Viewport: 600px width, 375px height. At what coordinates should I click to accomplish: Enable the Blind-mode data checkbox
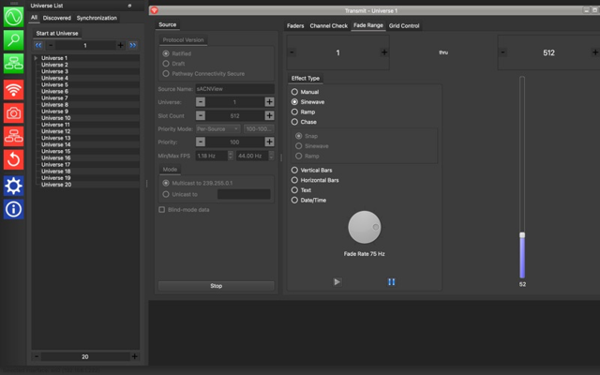(162, 210)
